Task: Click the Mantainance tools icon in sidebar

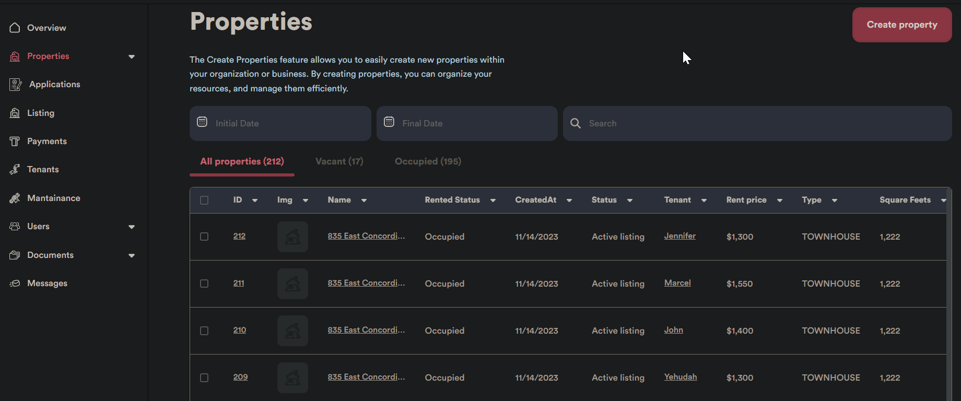Action: pyautogui.click(x=15, y=198)
